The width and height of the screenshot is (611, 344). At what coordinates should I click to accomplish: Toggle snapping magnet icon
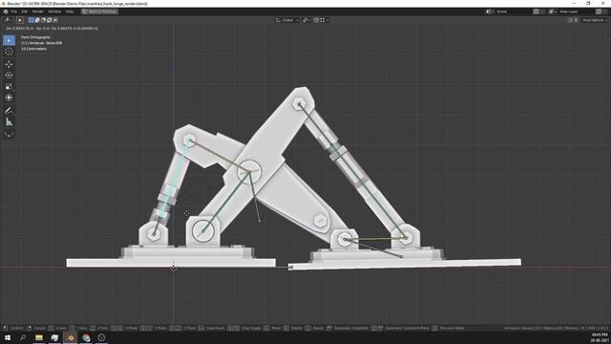coord(316,20)
